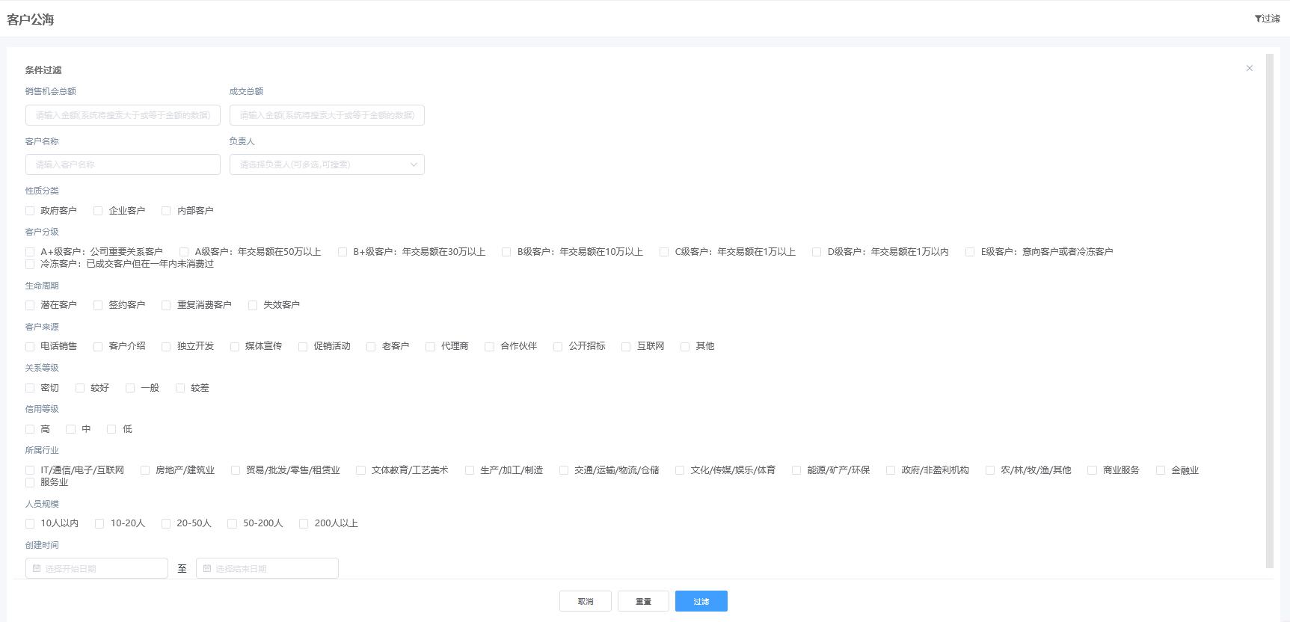Image resolution: width=1290 pixels, height=622 pixels.
Task: Tick the A+级客户 checkbox
Action: [30, 252]
